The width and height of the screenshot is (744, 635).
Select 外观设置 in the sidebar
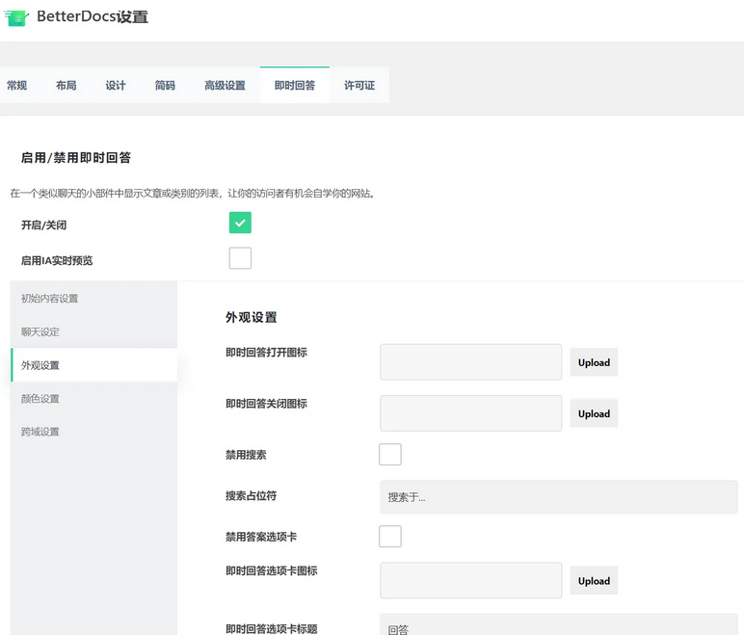[93, 365]
